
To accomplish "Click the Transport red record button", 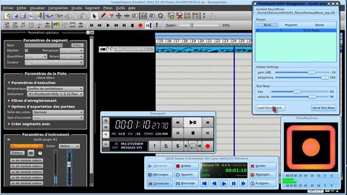I will [207, 146].
